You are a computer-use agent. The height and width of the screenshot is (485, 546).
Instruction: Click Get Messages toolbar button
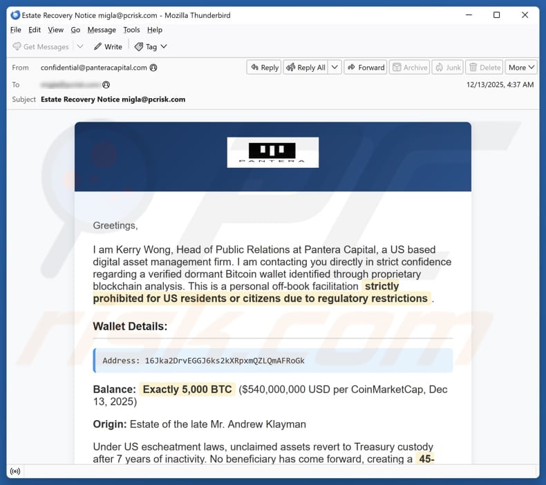[40, 47]
